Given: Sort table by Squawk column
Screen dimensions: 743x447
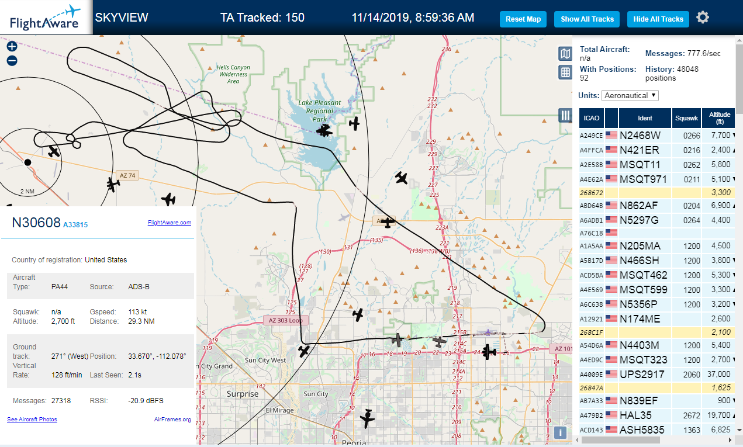Looking at the screenshot, I should tap(686, 118).
